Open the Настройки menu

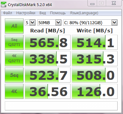[26, 13]
